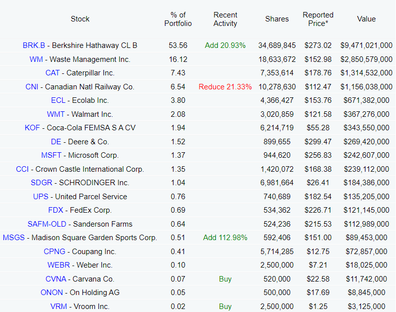The width and height of the screenshot is (396, 312).
Task: Click the WMT Walmart ticker
Action: click(55, 114)
